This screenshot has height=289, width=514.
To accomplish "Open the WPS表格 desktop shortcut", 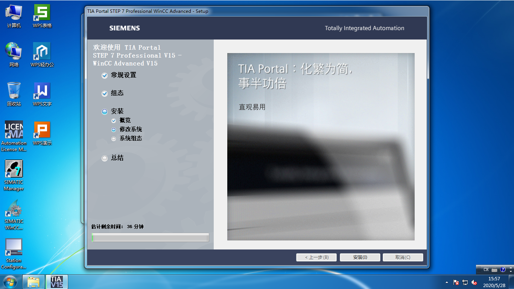I will [42, 16].
